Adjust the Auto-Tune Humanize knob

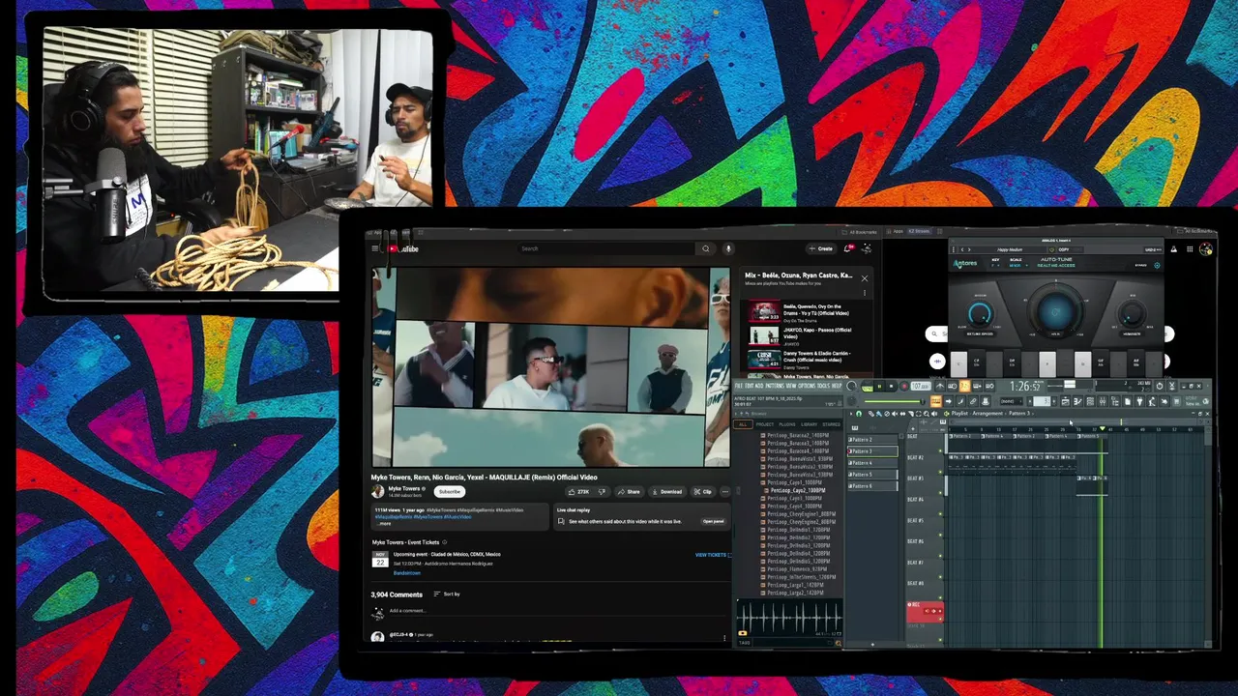click(1132, 313)
